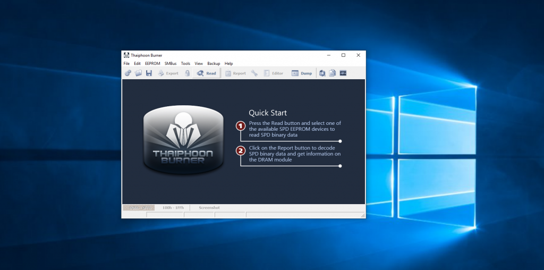This screenshot has width=544, height=270.
Task: Close the Thaiphoon Burner window
Action: click(359, 55)
